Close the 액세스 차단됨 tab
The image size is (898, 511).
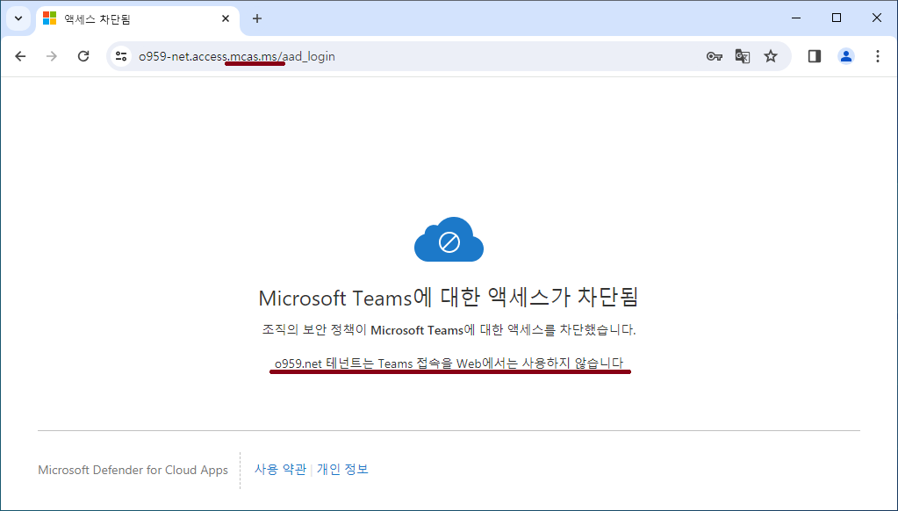click(x=226, y=19)
